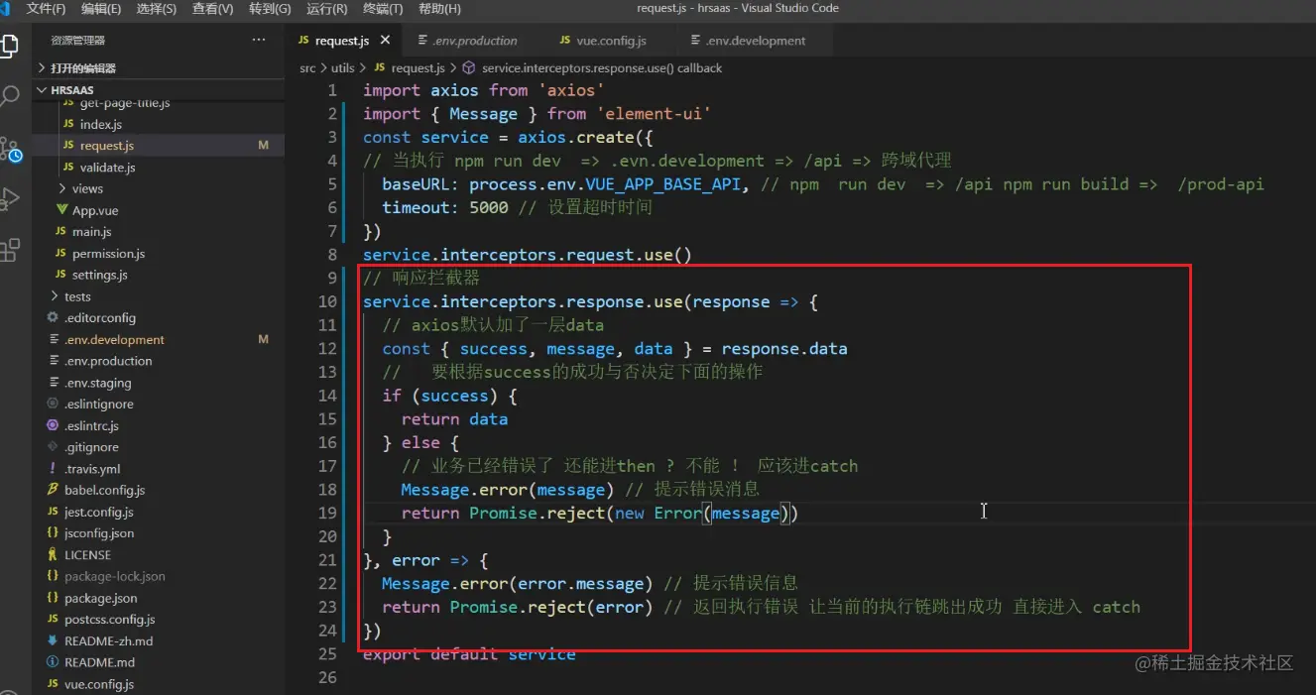Open Run and Debug activity icon
1316x695 pixels.
coord(10,198)
